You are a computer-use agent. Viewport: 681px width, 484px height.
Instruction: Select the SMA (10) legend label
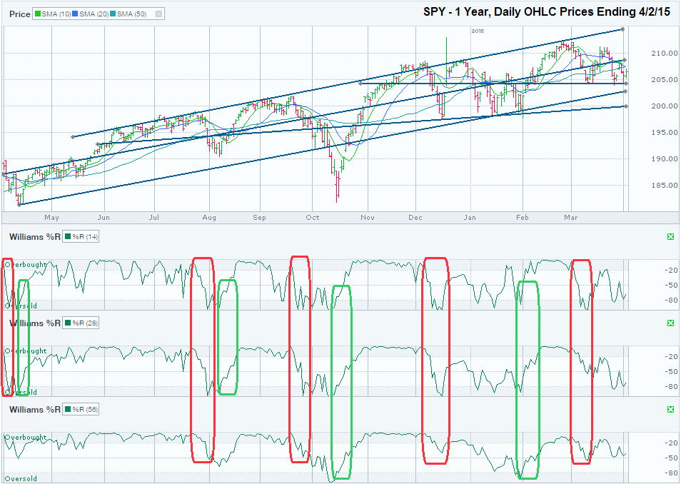56,14
